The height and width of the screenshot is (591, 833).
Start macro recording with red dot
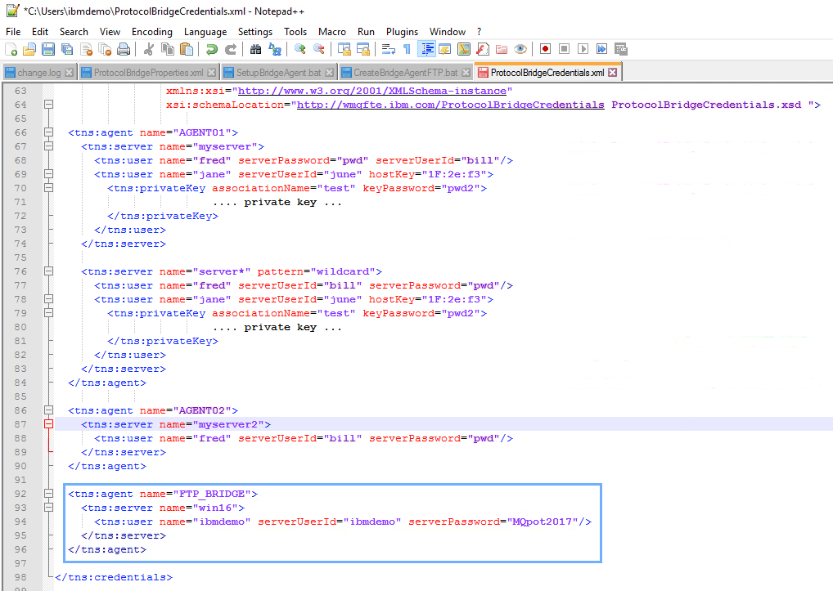click(x=545, y=49)
